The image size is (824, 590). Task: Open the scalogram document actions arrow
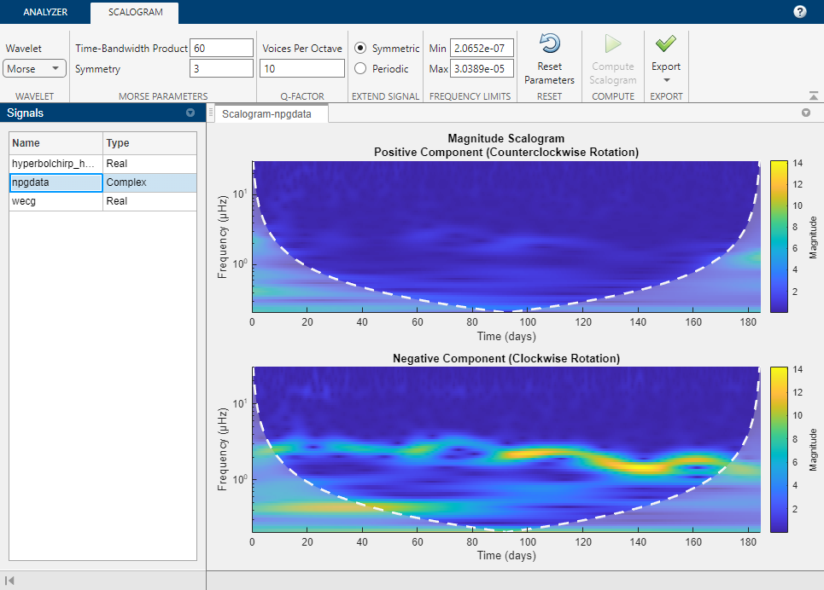[x=805, y=113]
